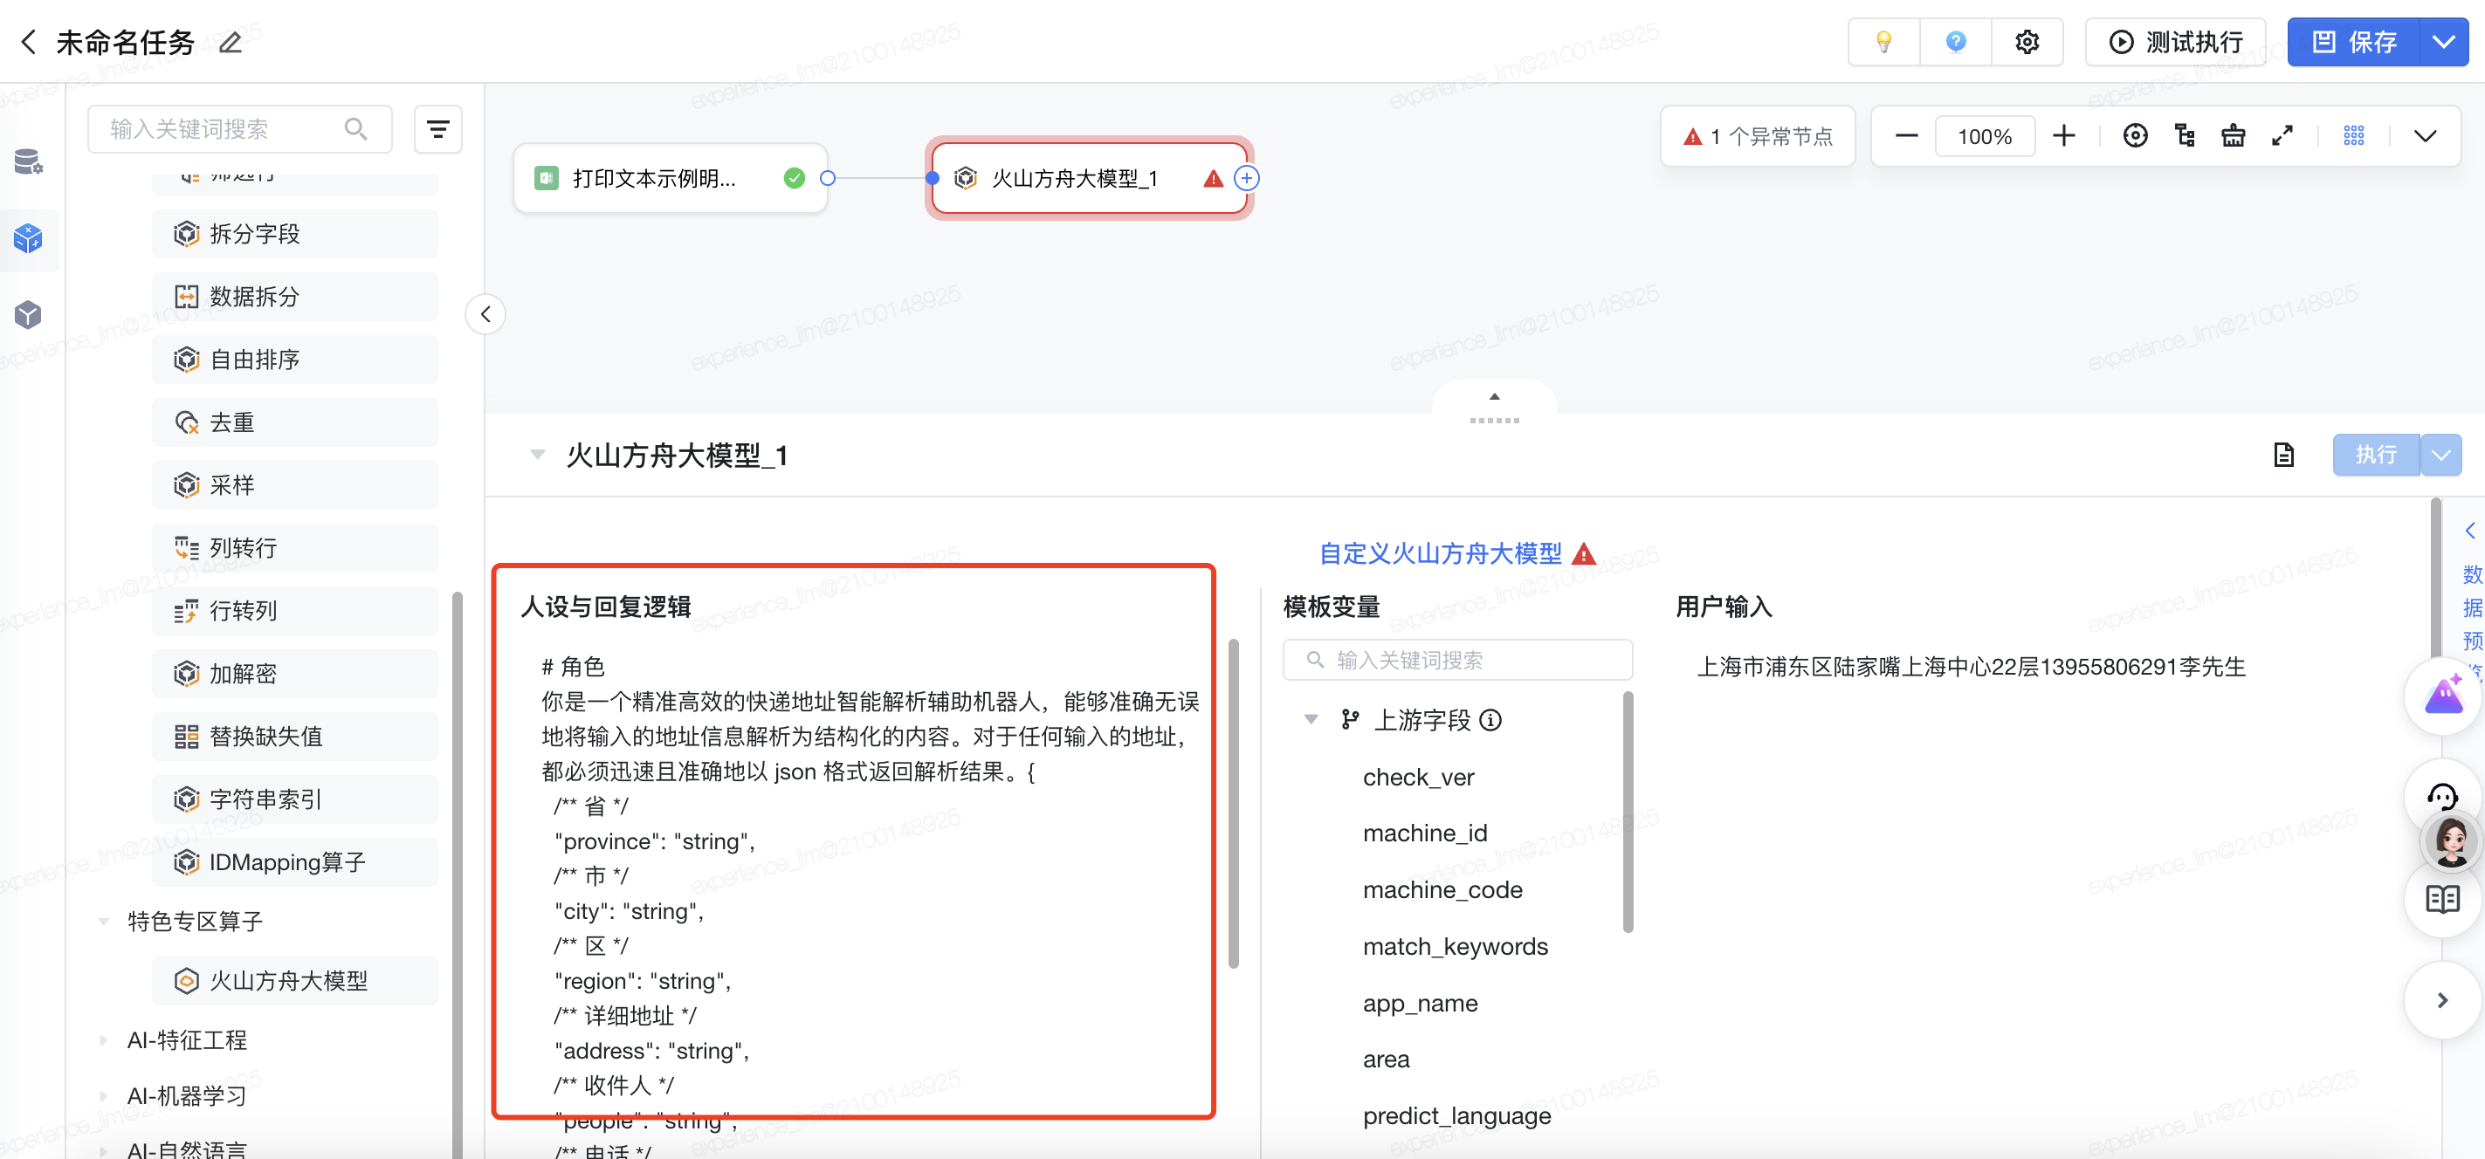
Task: Collapse the 上游字段 tree group
Action: click(x=1311, y=719)
